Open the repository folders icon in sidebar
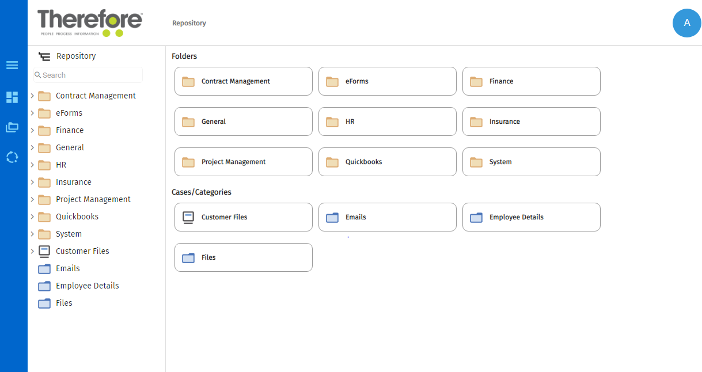702x372 pixels. pos(12,127)
